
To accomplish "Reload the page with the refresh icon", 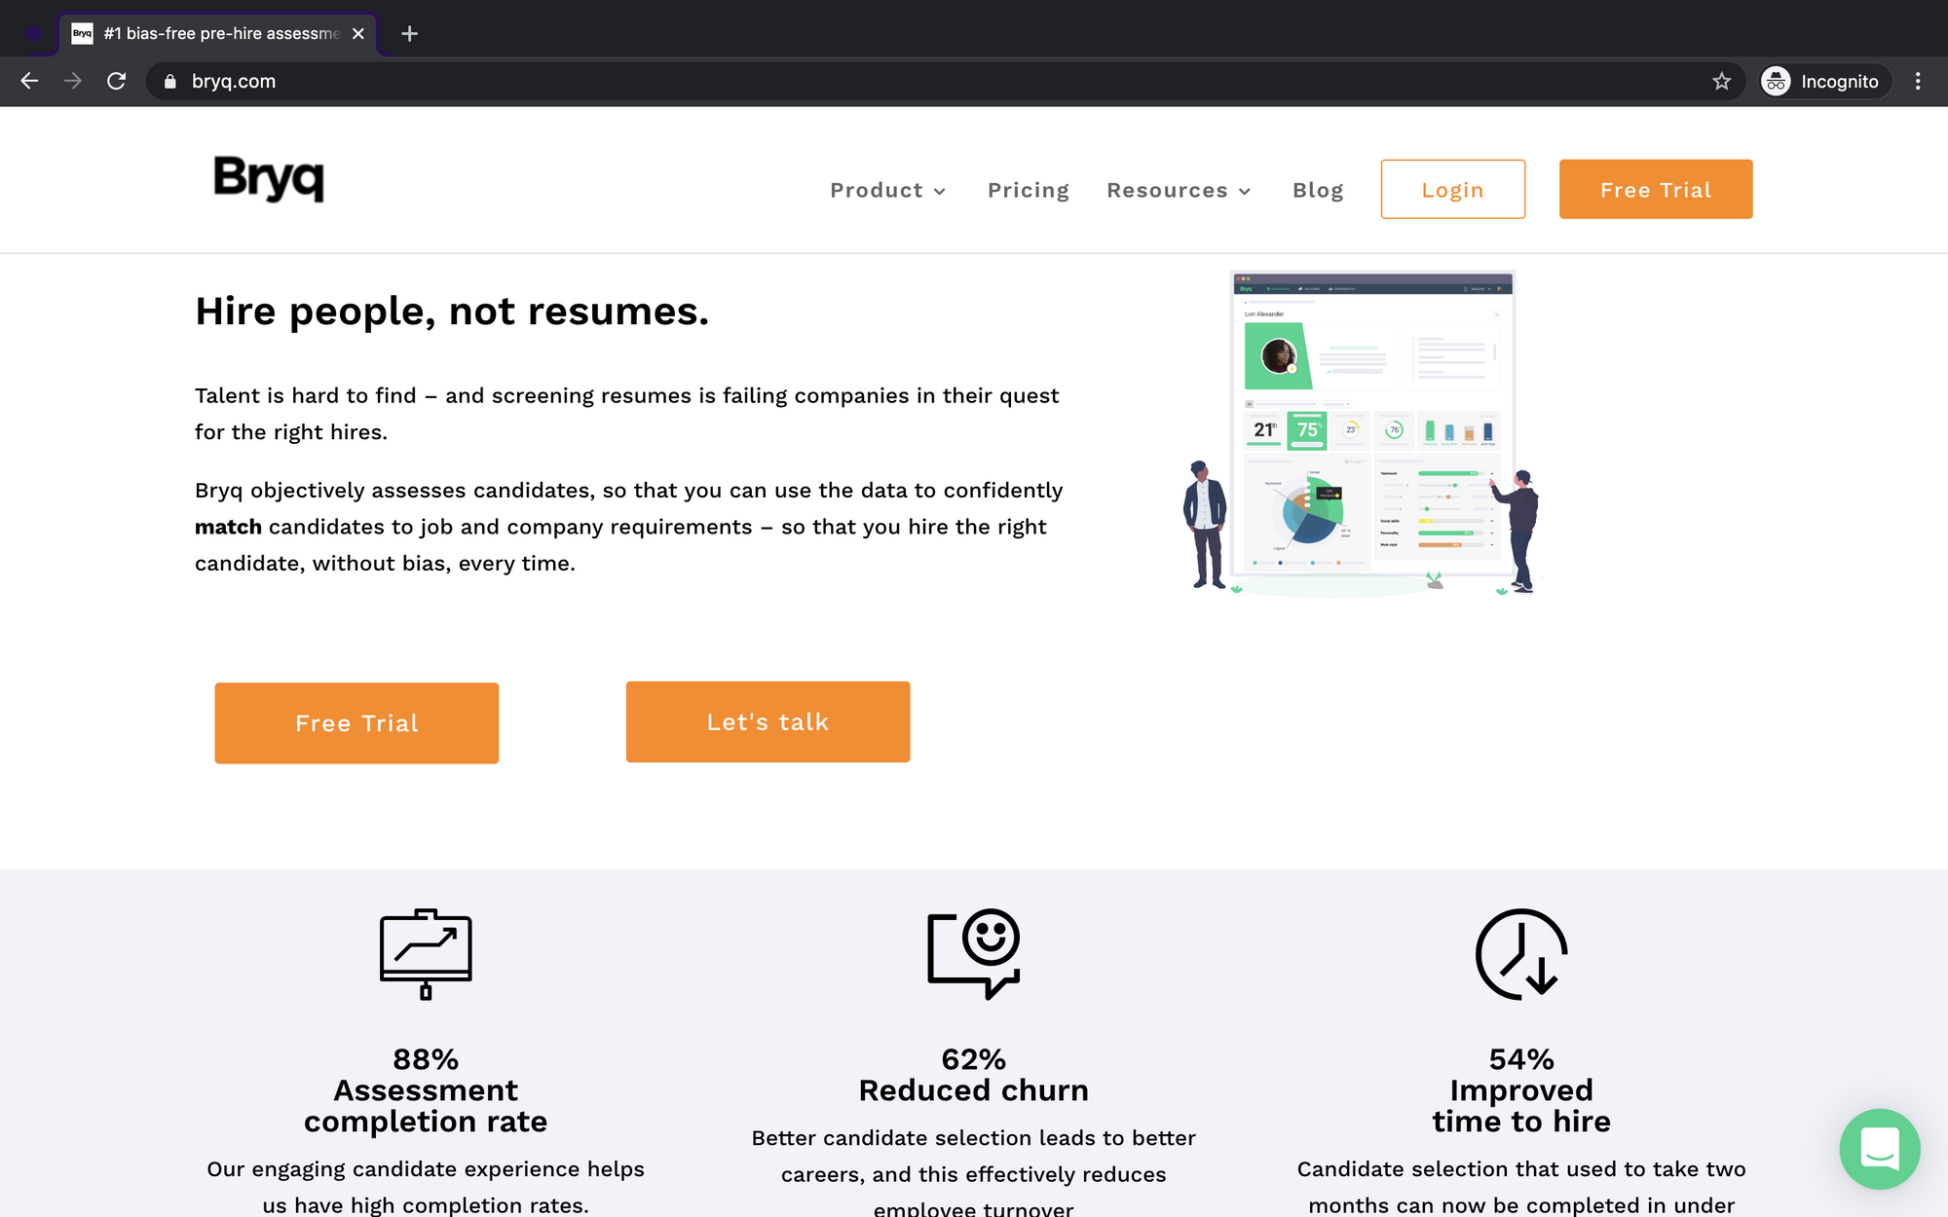I will click(x=117, y=81).
